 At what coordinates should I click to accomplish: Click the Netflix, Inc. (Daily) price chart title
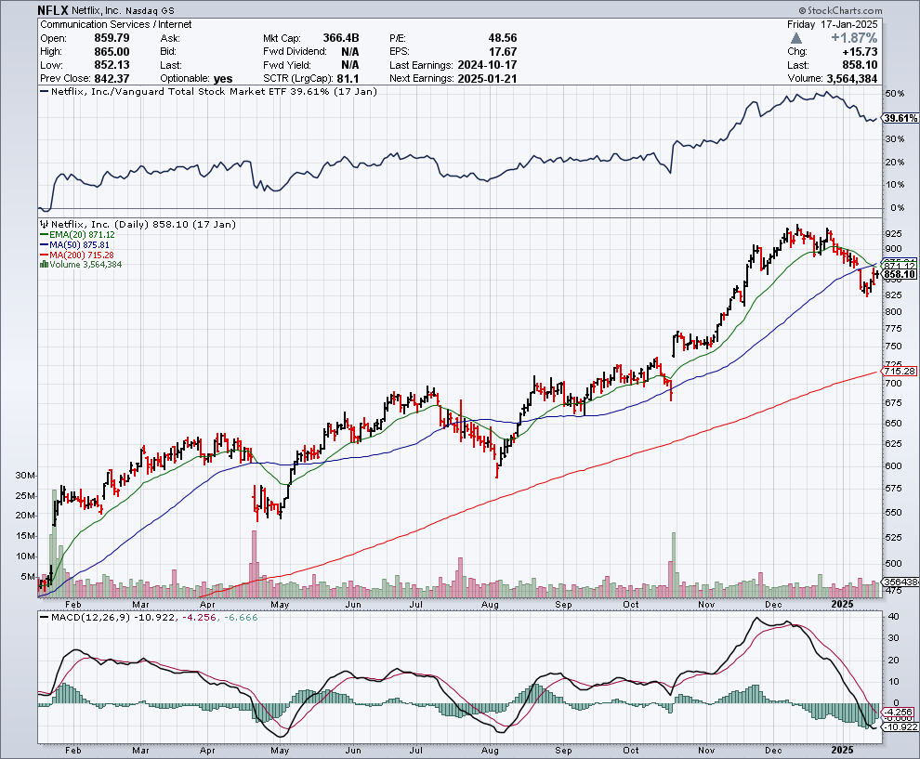coord(143,224)
